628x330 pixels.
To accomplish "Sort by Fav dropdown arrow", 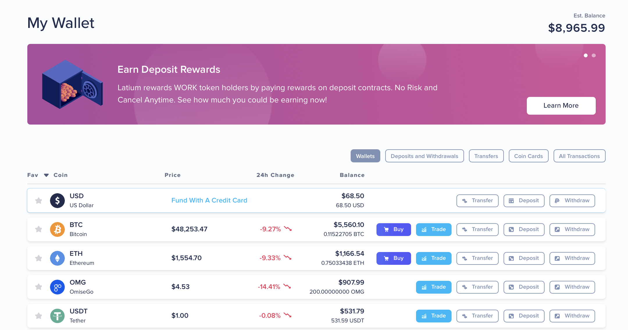I will click(x=46, y=175).
